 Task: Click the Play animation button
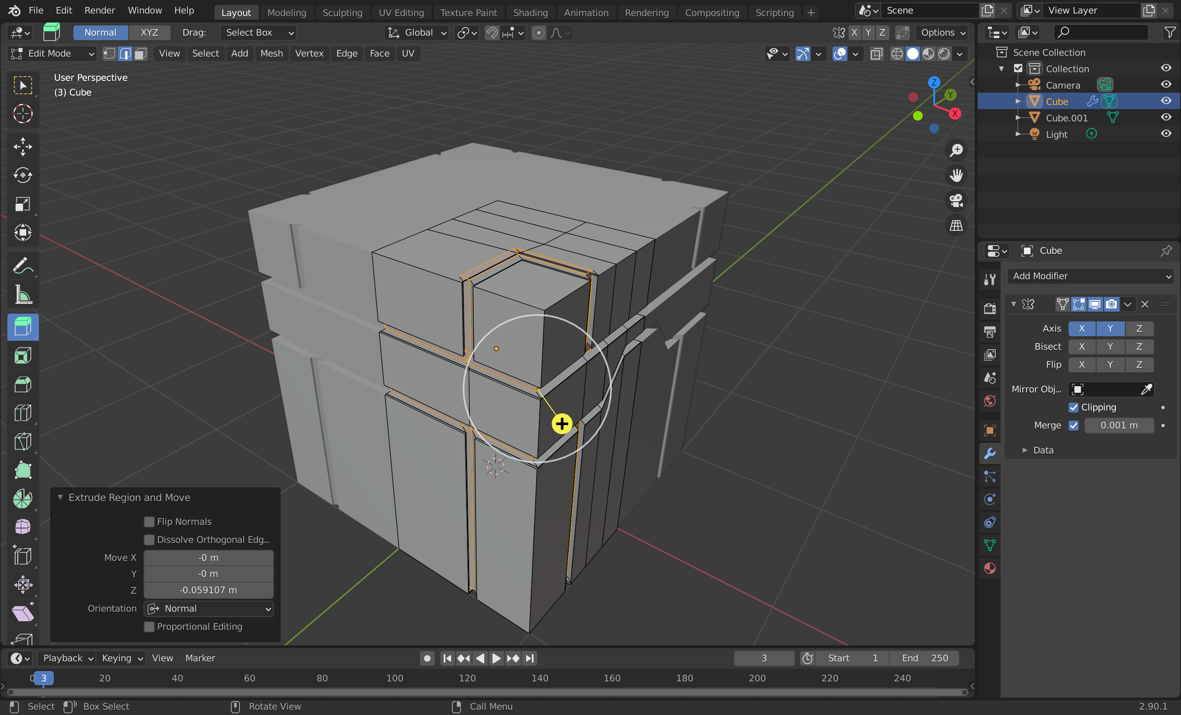pyautogui.click(x=496, y=658)
